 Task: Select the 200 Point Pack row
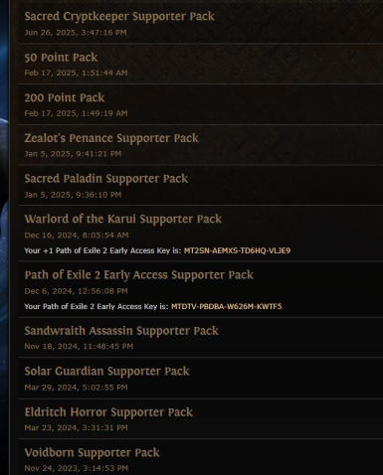[200, 104]
